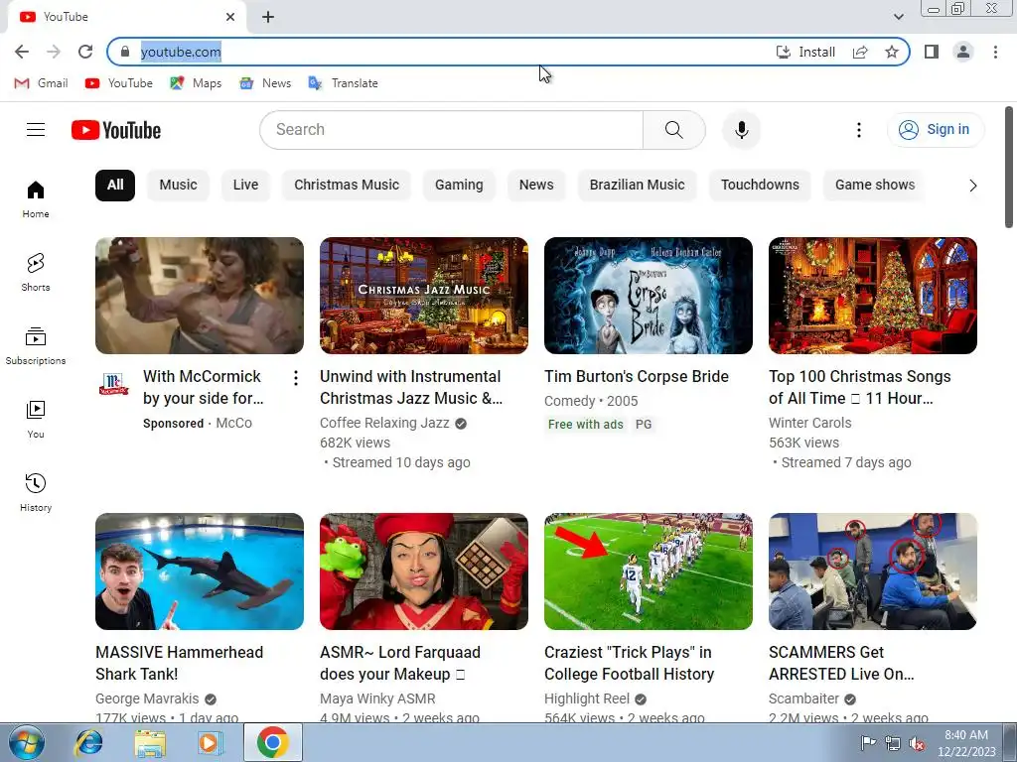
Task: Open YouTube settings three-dot menu
Action: pyautogui.click(x=859, y=130)
